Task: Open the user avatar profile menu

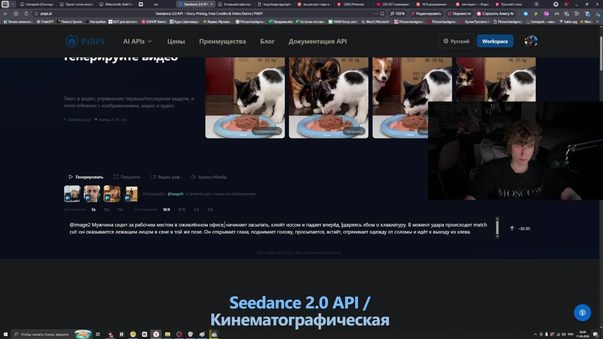Action: click(x=531, y=41)
